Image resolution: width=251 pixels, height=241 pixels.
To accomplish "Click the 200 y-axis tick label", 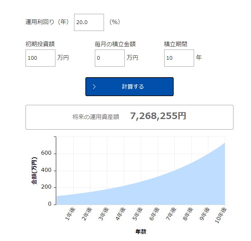I will coord(47,187).
